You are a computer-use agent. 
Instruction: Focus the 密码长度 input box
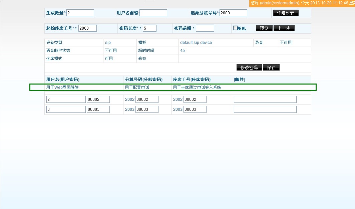[149, 28]
